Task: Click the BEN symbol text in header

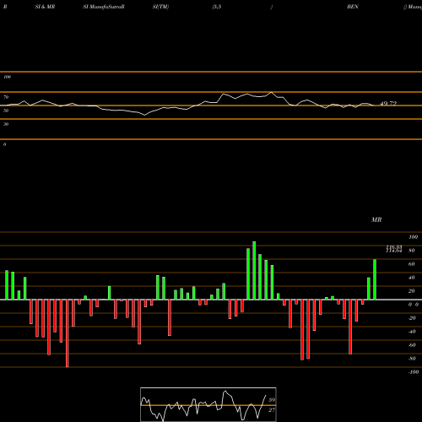Action: point(353,7)
